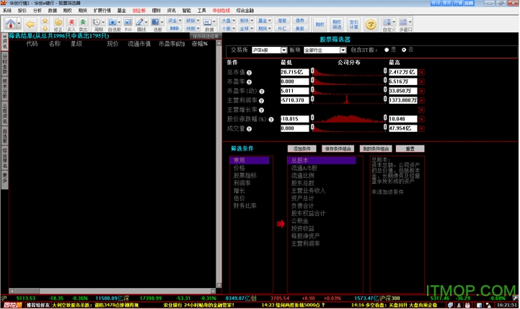Click the 我的条件组合 button
The width and height of the screenshot is (520, 309).
point(376,149)
